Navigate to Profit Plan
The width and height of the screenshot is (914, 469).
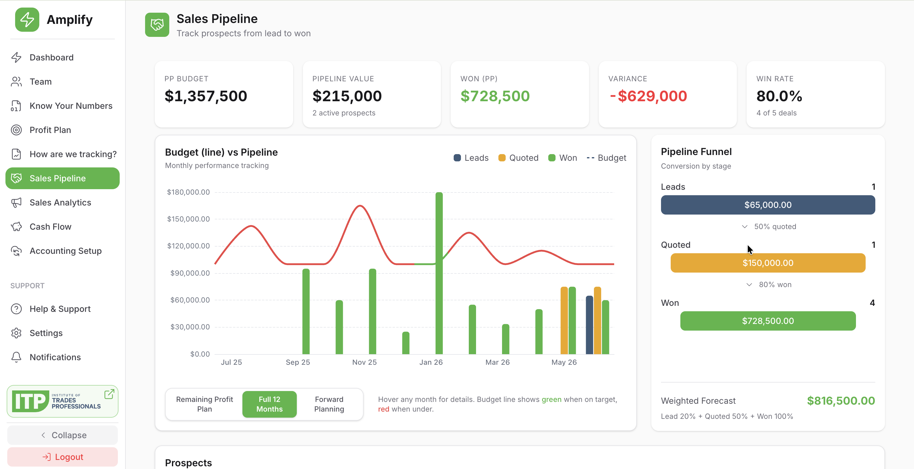63,130
